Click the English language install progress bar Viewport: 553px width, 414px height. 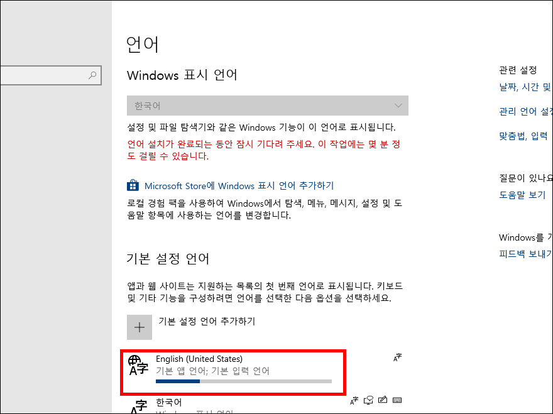[244, 381]
